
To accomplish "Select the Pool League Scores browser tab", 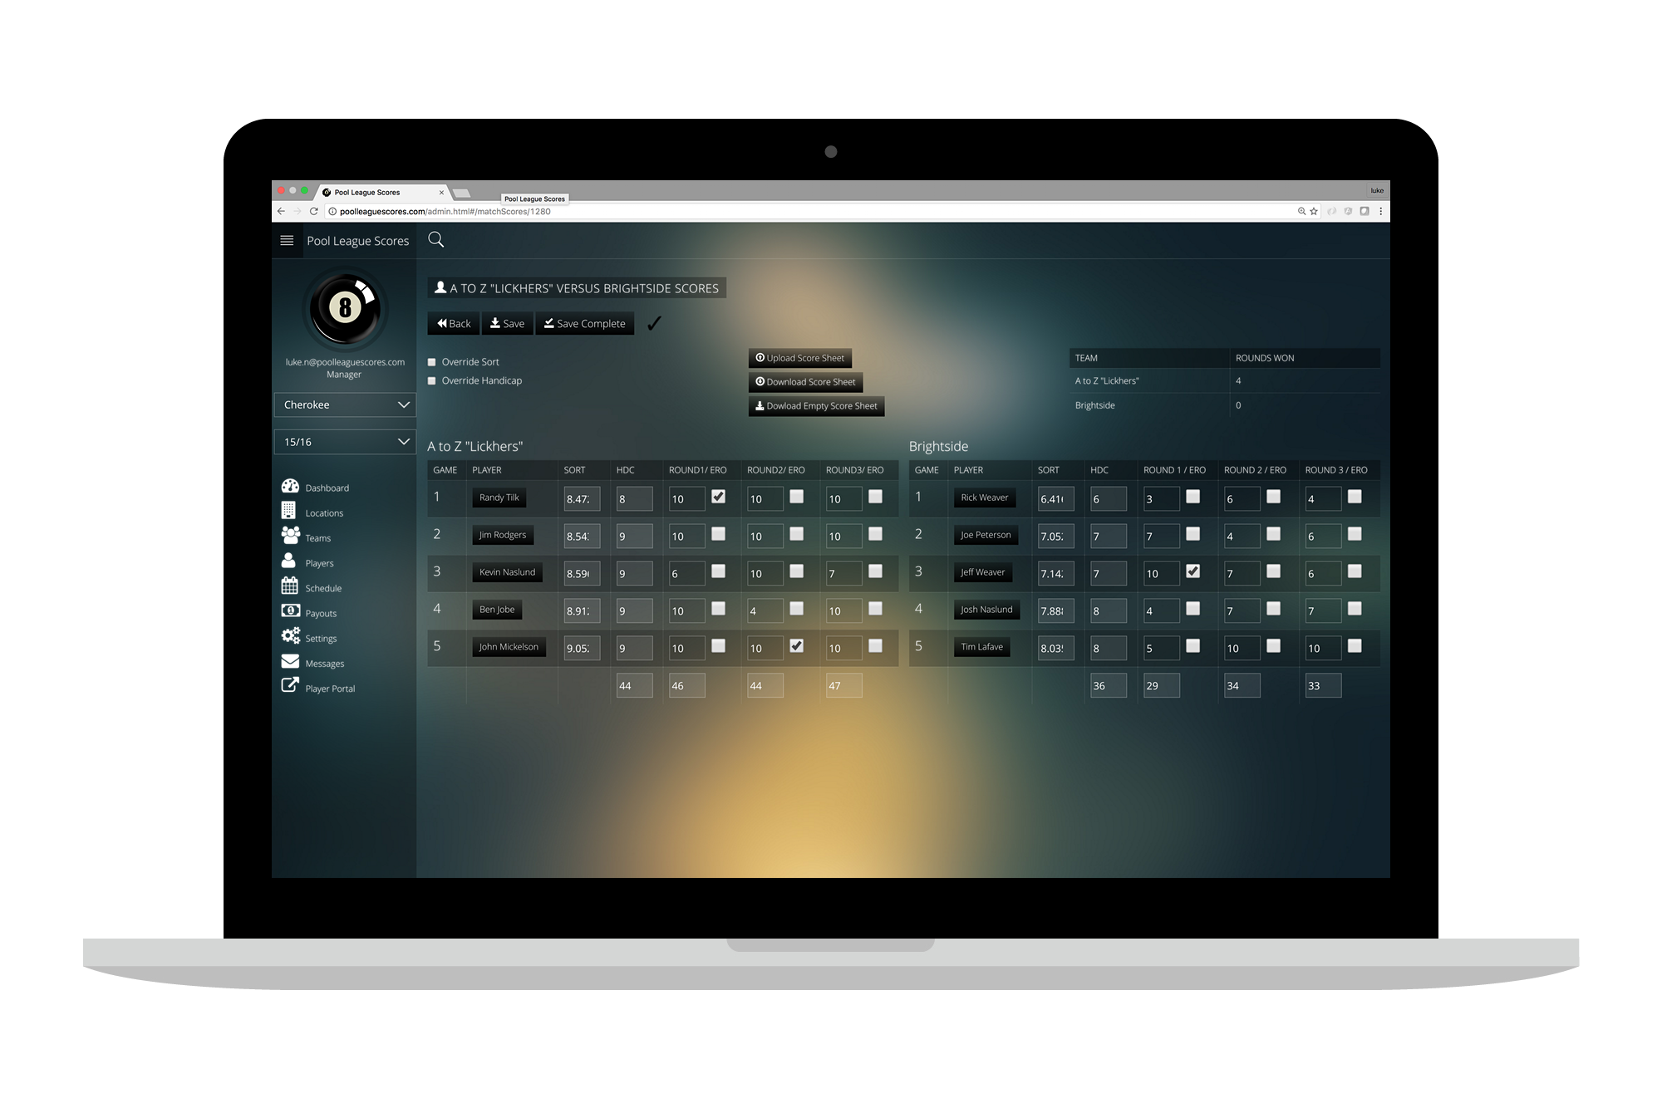I will (367, 193).
